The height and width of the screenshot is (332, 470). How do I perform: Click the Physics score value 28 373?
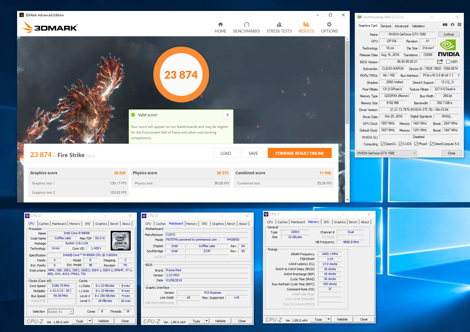click(222, 173)
